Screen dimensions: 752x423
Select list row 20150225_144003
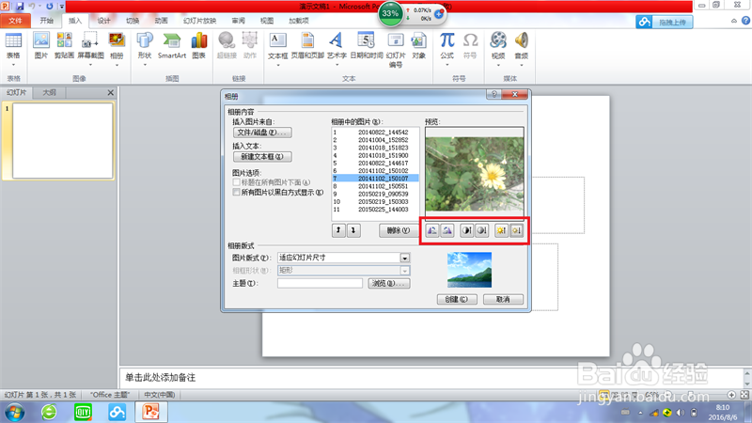[x=375, y=209]
